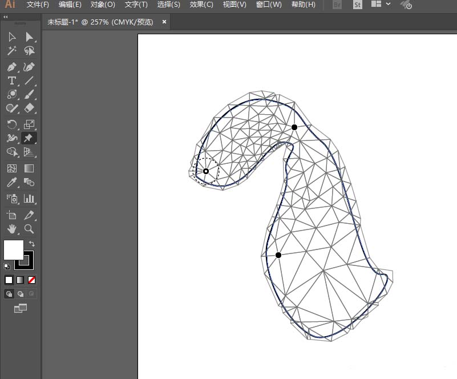The image size is (457, 379).
Task: Choose the Rotate tool
Action: 11,124
